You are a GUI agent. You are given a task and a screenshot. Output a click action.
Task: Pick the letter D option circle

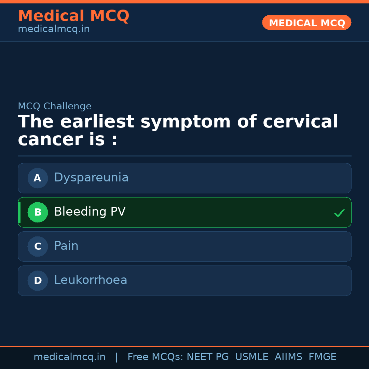[x=38, y=281]
